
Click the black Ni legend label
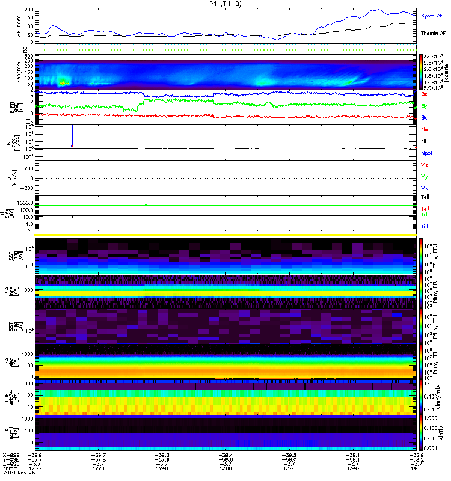[423, 141]
